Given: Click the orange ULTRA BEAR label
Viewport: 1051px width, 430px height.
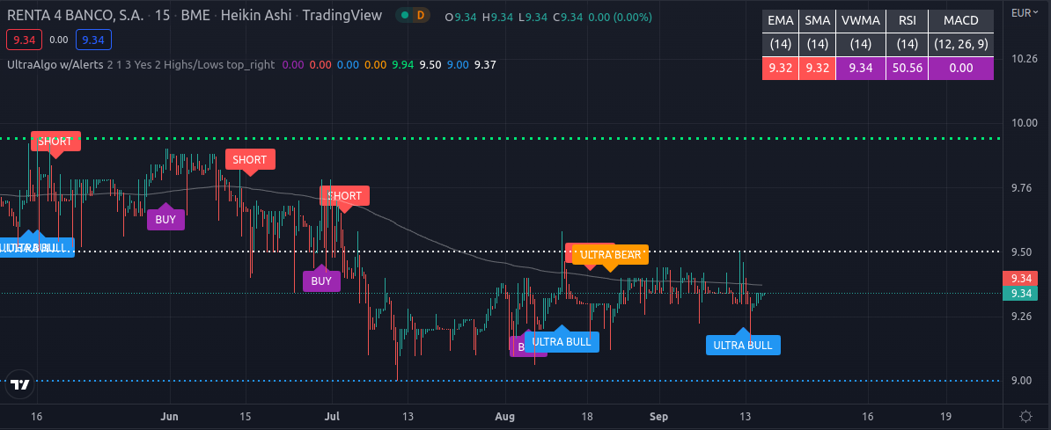Looking at the screenshot, I should coord(611,254).
